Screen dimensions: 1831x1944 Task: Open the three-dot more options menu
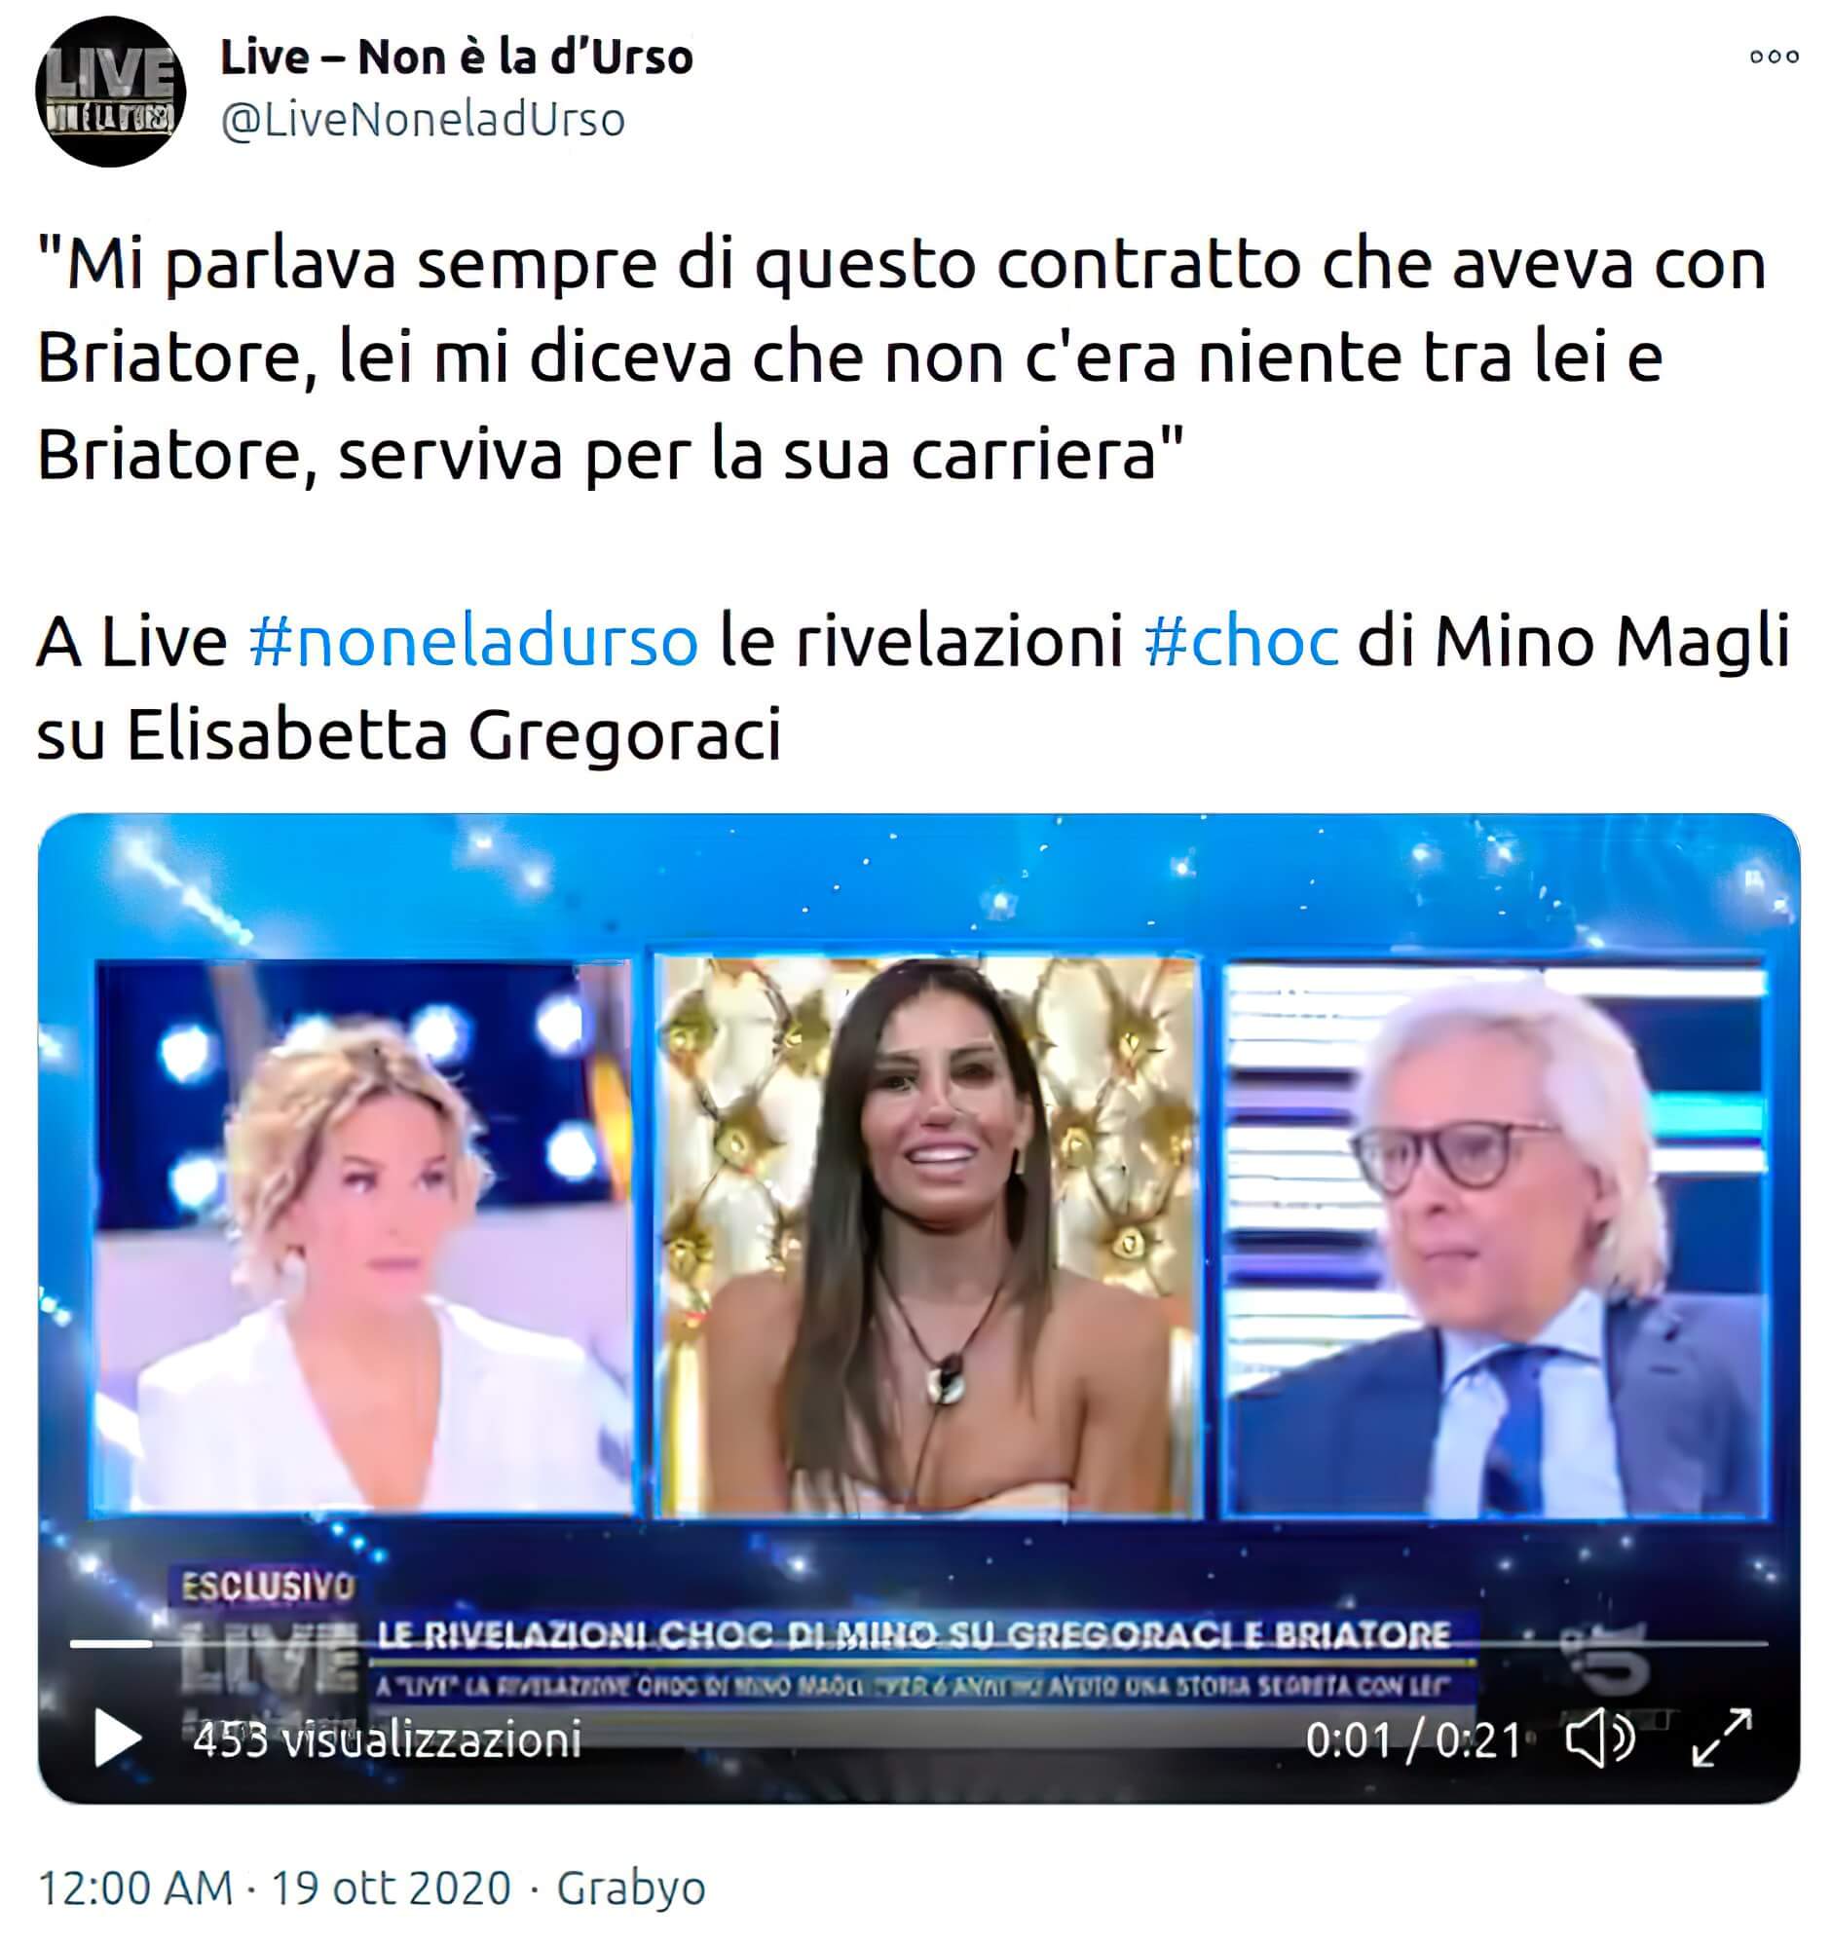click(1774, 56)
